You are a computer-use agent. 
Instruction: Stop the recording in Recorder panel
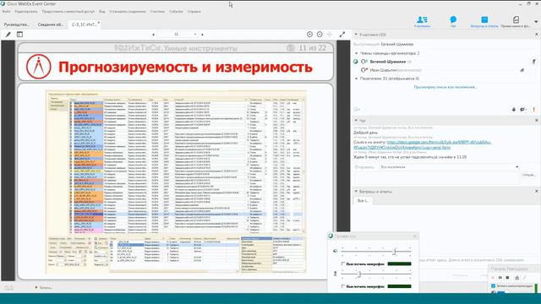pos(507,278)
